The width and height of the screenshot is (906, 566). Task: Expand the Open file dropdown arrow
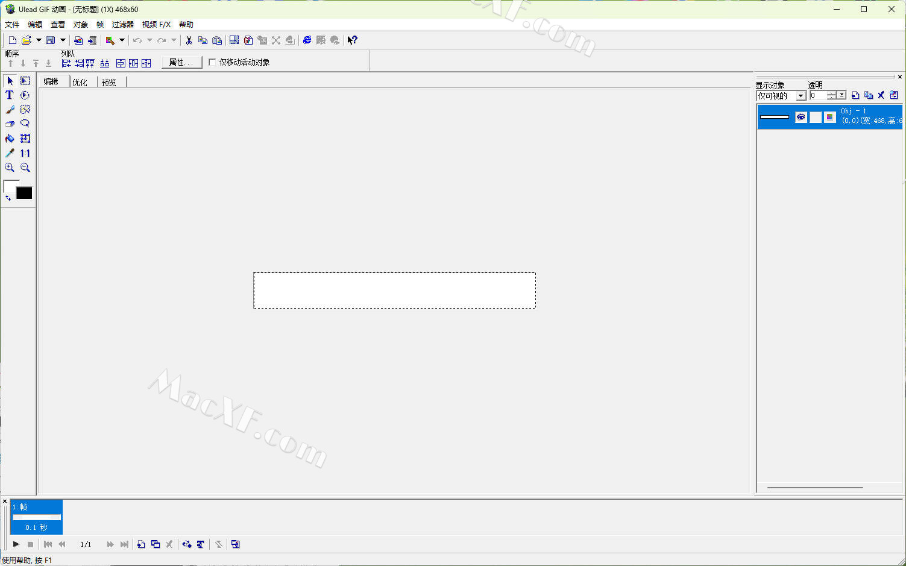(x=39, y=40)
